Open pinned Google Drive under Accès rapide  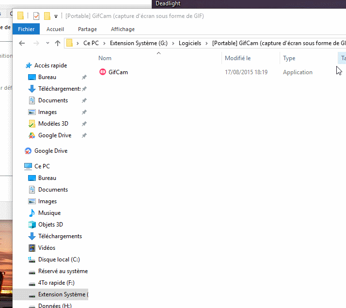pos(55,135)
